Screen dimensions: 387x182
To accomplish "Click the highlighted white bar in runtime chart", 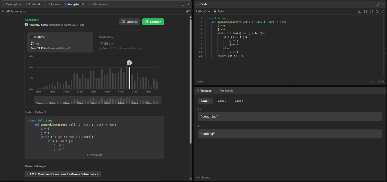I will 129,78.
